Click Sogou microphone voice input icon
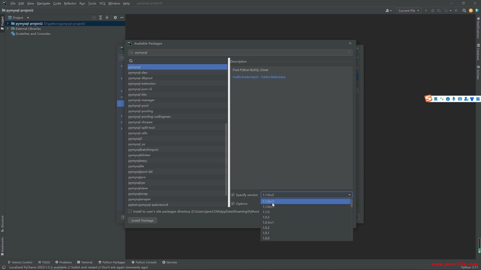Viewport: 481px width, 270px height. [x=454, y=99]
